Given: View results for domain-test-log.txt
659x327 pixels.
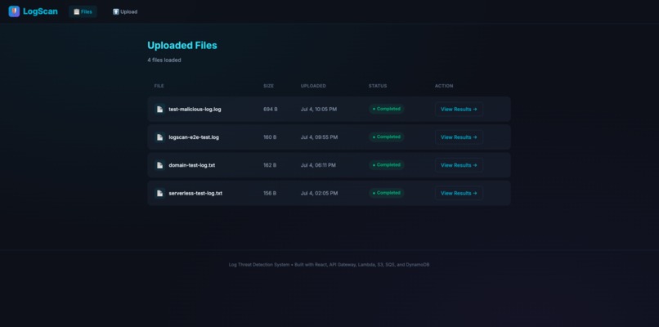Looking at the screenshot, I should click(x=459, y=165).
